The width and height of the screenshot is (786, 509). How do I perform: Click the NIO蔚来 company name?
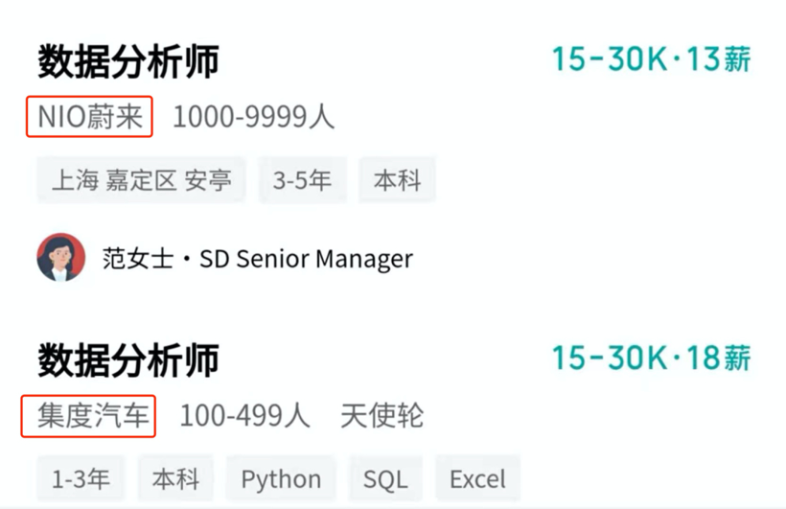(x=90, y=118)
